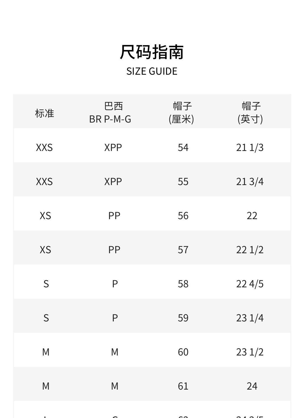304x418 pixels.
Task: Click the 21 1/3 inch value
Action: (x=250, y=147)
